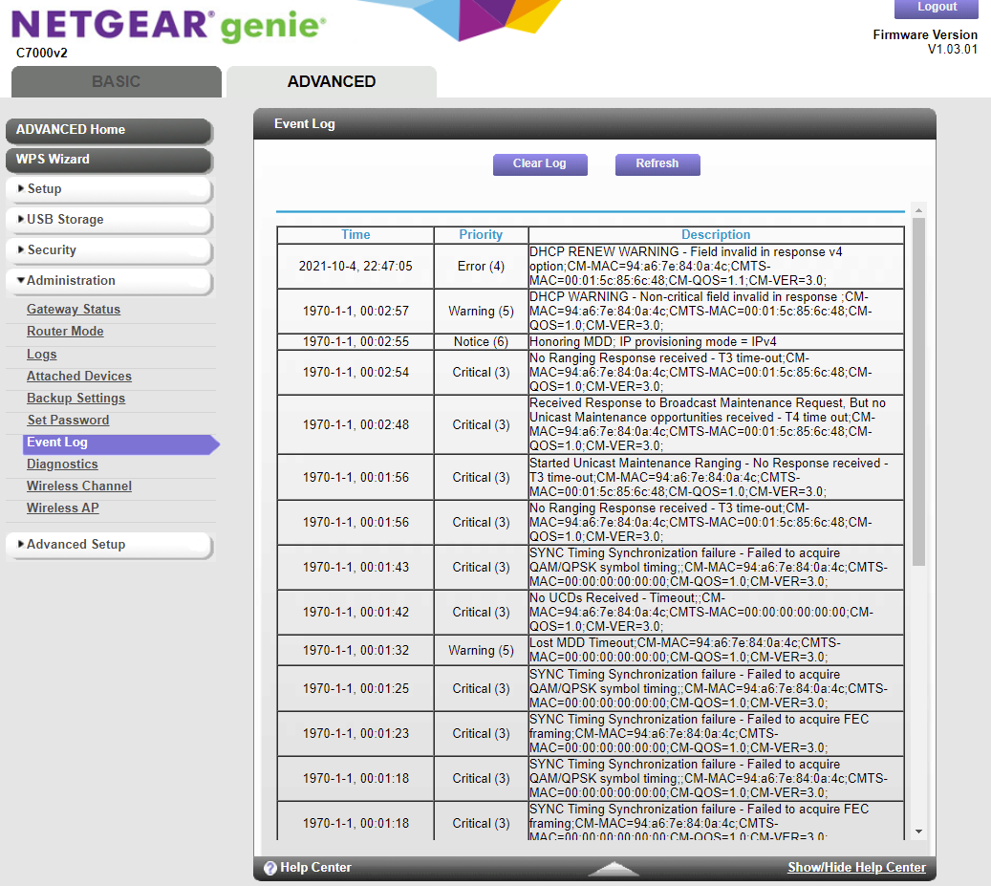Viewport: 991px width, 886px height.
Task: Refresh the event log
Action: (657, 163)
